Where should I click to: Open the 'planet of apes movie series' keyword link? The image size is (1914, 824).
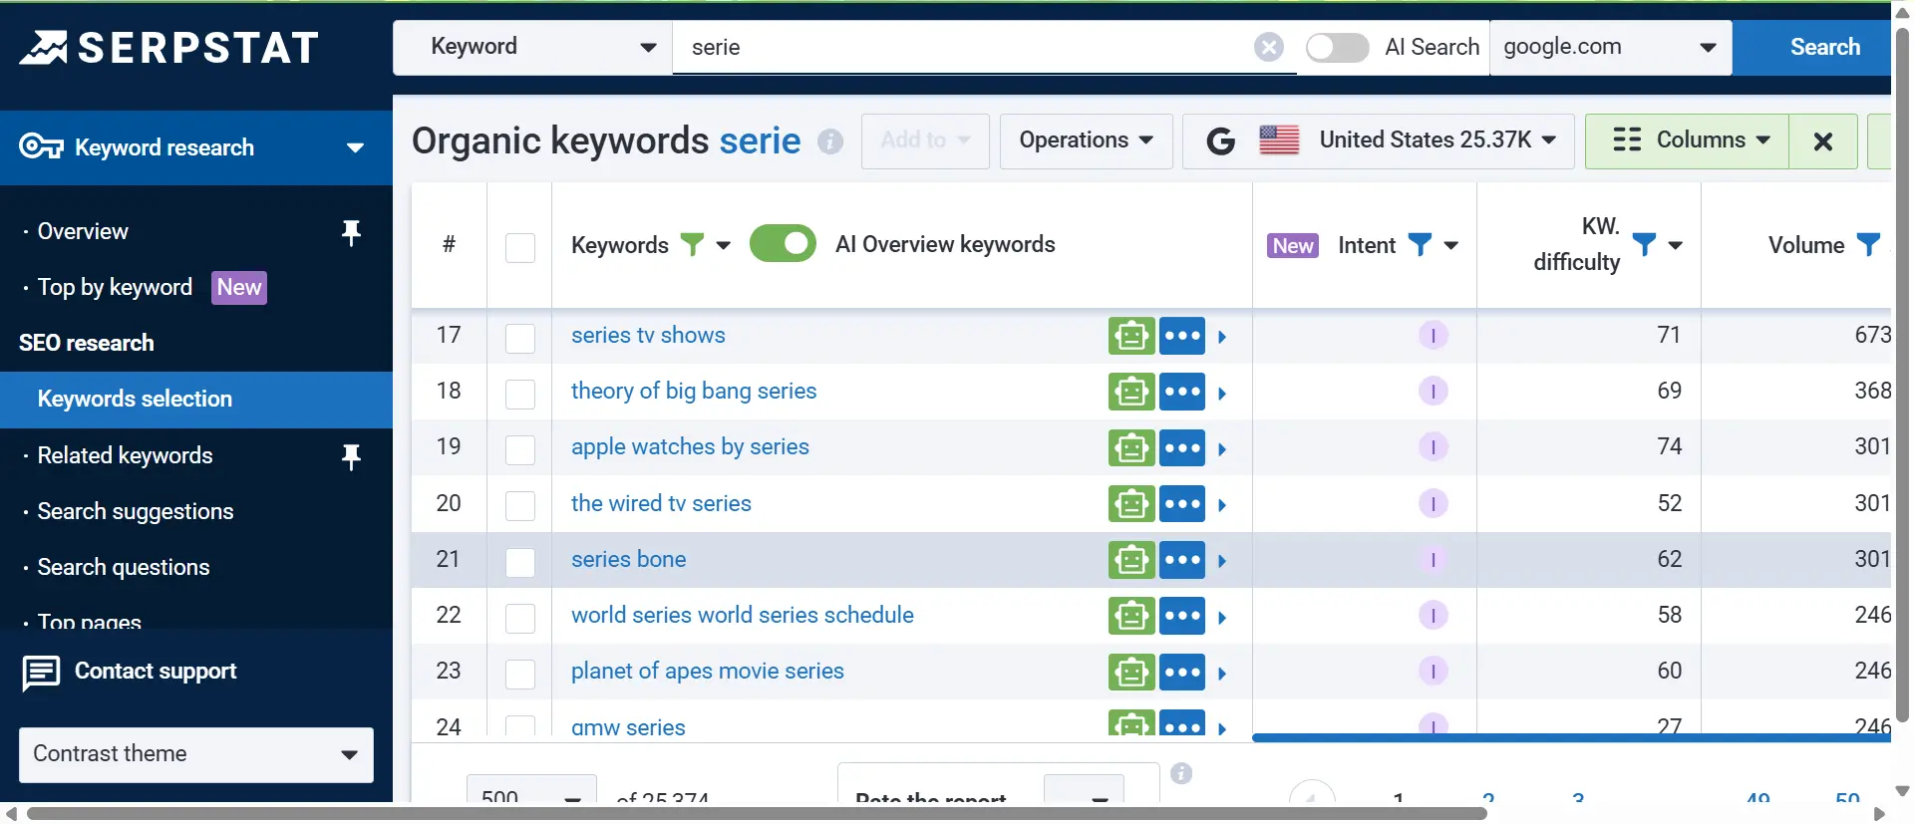click(707, 672)
